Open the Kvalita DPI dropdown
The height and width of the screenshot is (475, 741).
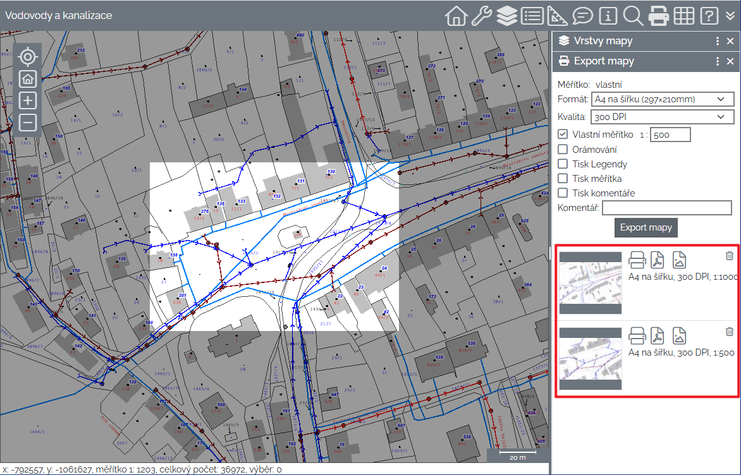(x=662, y=117)
